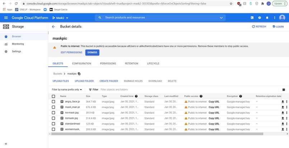Select all objects header checkbox
289x148 pixels.
(x=53, y=96)
